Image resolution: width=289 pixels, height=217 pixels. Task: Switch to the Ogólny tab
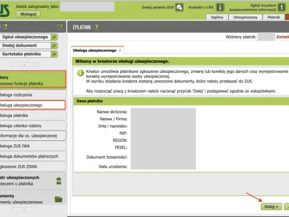[217, 17]
